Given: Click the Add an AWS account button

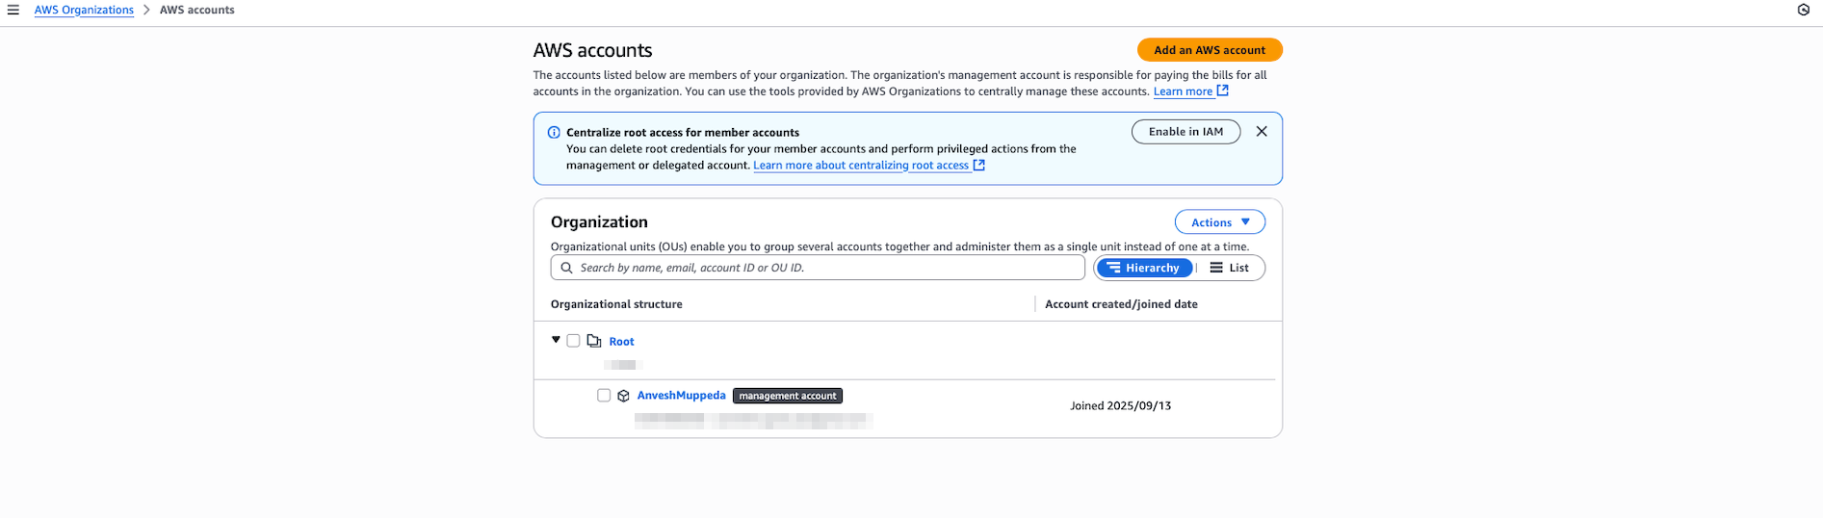Looking at the screenshot, I should (x=1210, y=50).
